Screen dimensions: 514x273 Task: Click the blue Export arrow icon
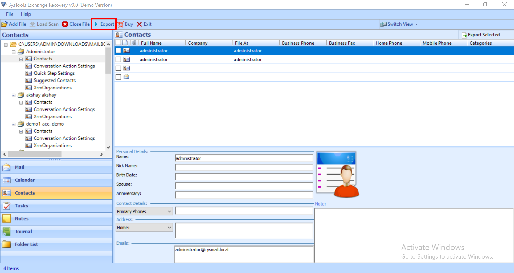click(x=96, y=24)
